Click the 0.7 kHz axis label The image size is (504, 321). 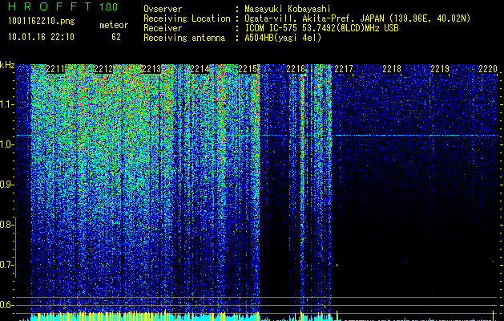coord(6,265)
